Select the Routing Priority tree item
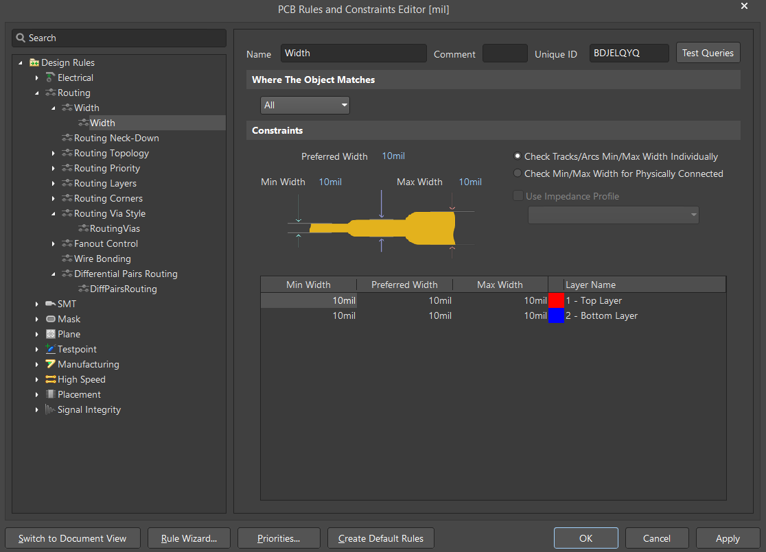The width and height of the screenshot is (766, 552). click(x=107, y=169)
